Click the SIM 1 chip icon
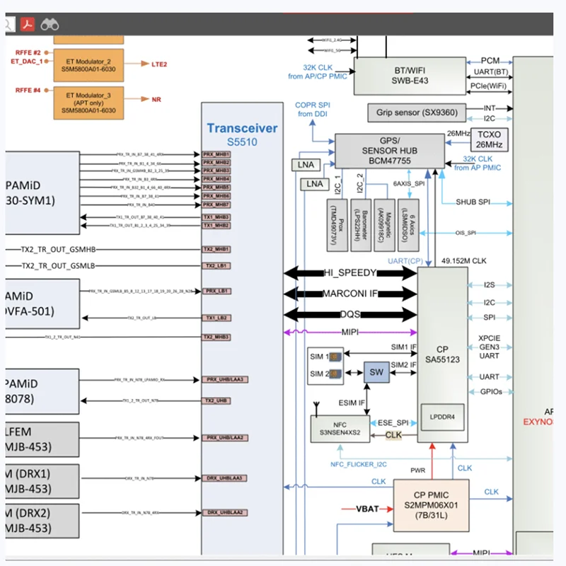Screen dimensions: 566x566 click(335, 357)
